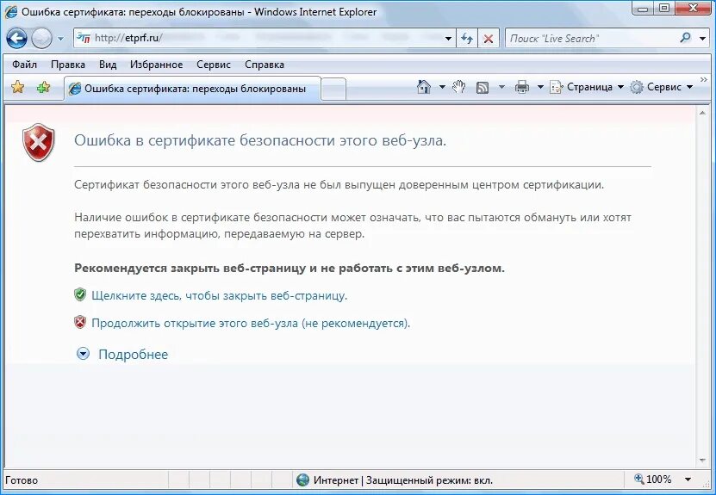Click the Подробнее round arrow icon
716x495 pixels.
(x=83, y=354)
